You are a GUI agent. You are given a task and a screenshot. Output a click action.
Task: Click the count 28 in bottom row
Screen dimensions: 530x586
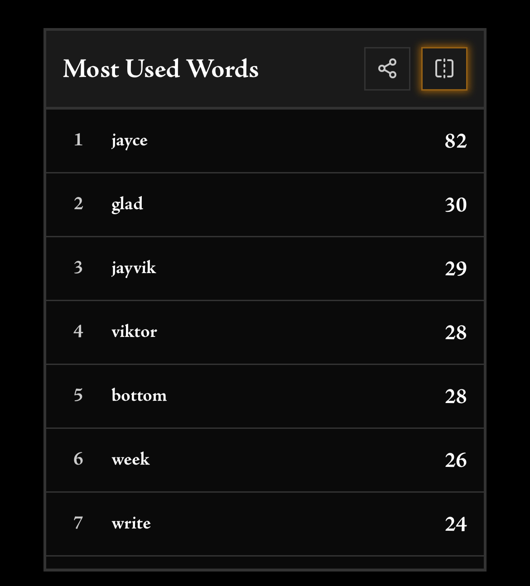point(455,396)
